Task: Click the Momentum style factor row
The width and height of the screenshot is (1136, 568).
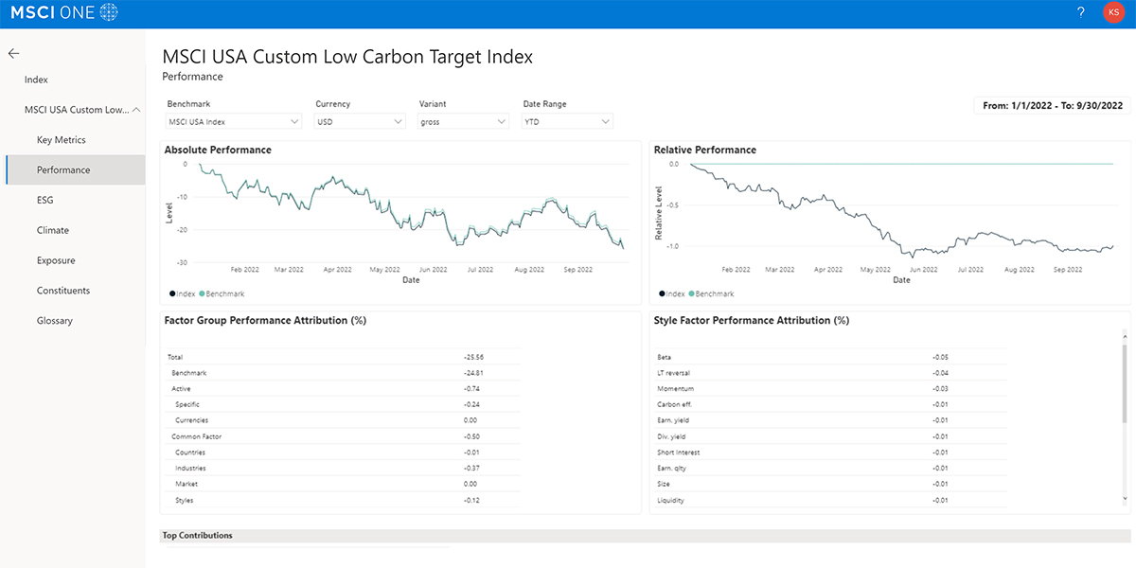Action: [831, 389]
